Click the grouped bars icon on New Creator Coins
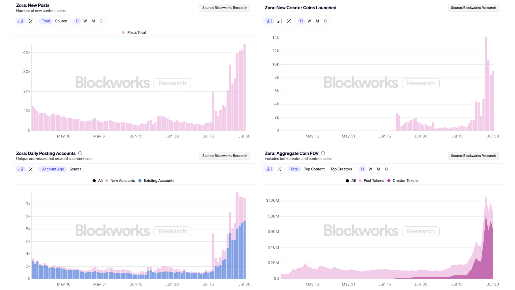The image size is (515, 290). click(279, 21)
